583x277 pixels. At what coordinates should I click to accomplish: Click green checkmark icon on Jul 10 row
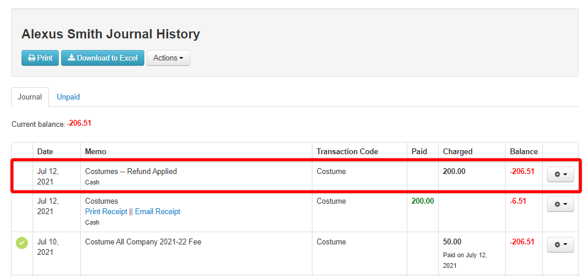[x=22, y=243]
